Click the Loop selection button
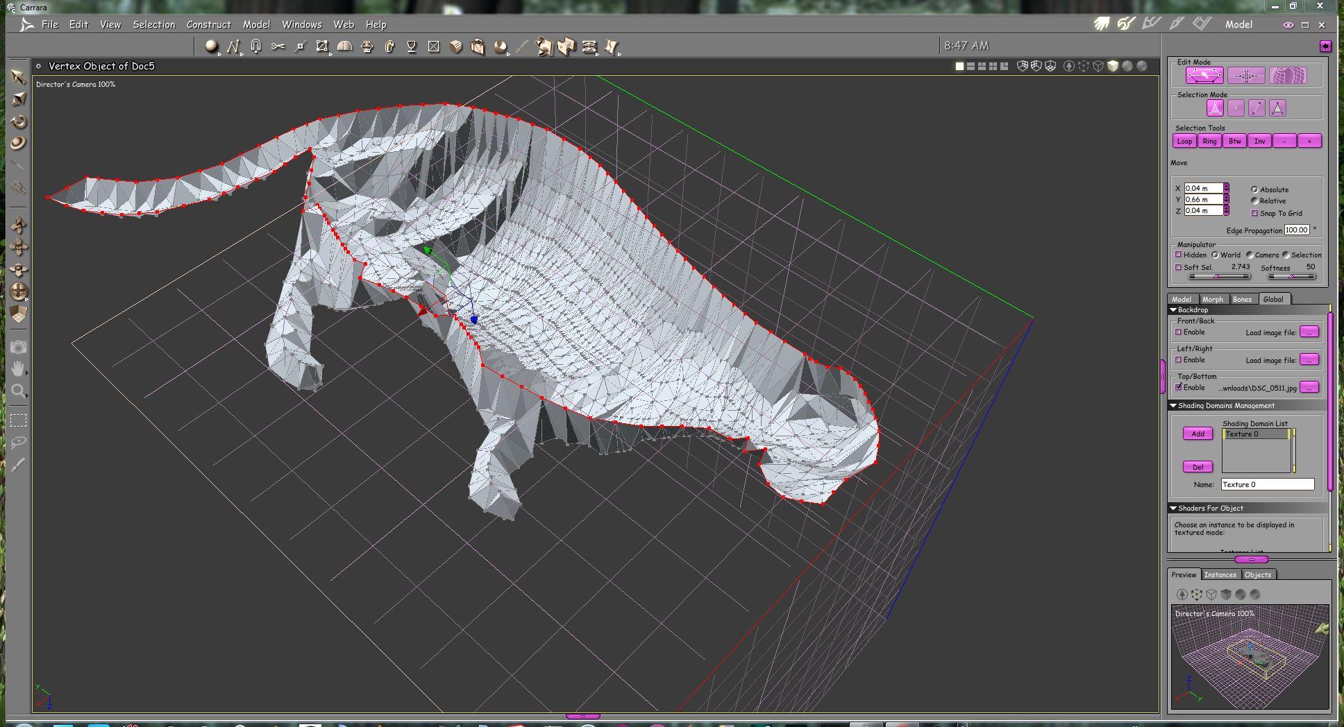Screen dimensions: 1344x727 tap(1184, 141)
